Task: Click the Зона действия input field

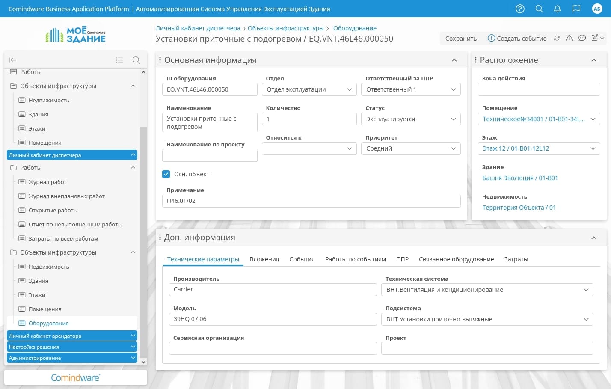Action: pos(539,89)
